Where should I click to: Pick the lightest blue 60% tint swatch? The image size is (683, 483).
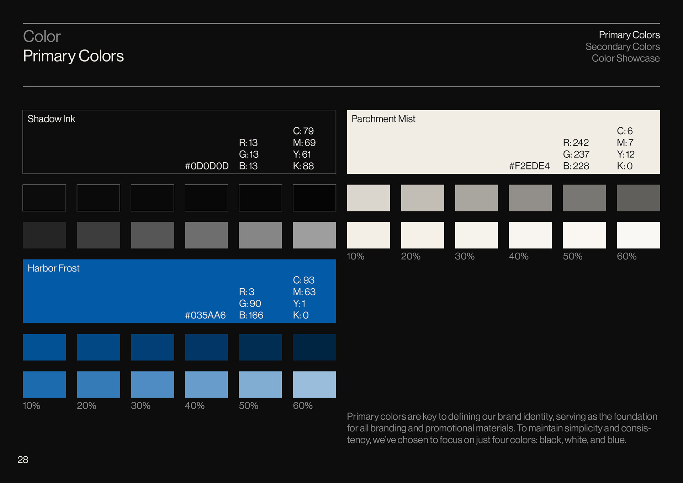click(x=314, y=384)
